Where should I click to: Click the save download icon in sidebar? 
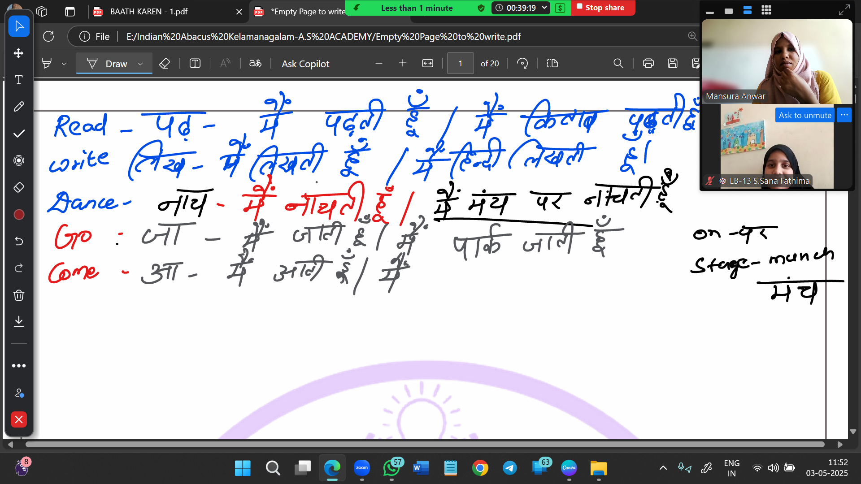click(x=19, y=321)
